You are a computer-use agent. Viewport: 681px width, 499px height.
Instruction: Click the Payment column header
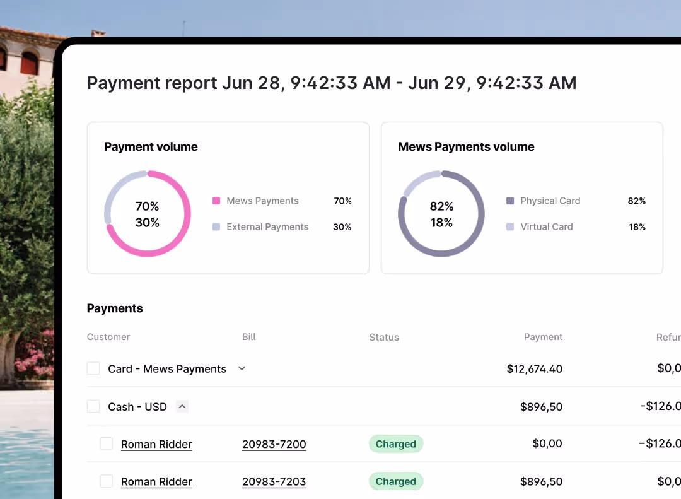click(x=543, y=337)
